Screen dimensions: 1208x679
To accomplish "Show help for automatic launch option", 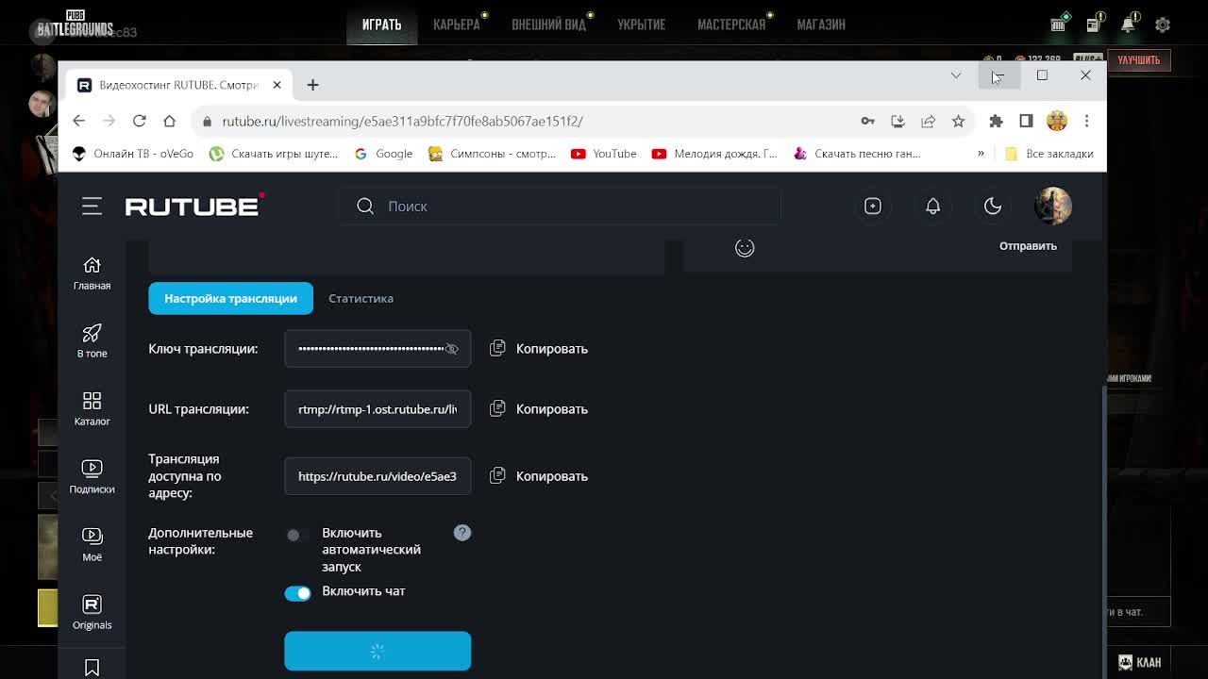I will [461, 533].
